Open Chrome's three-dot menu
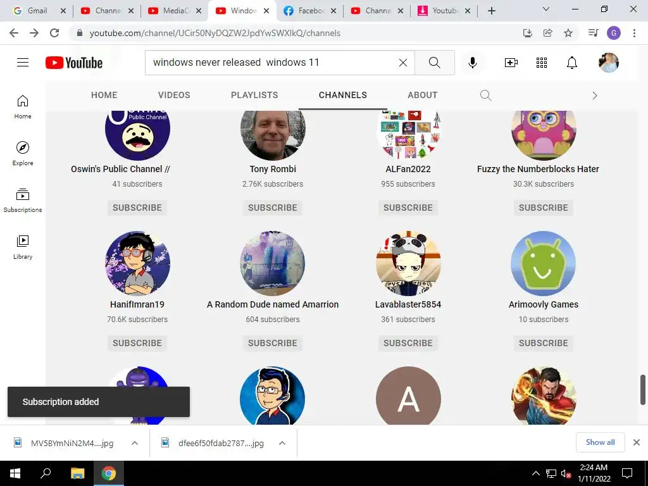This screenshot has width=648, height=486. (634, 33)
